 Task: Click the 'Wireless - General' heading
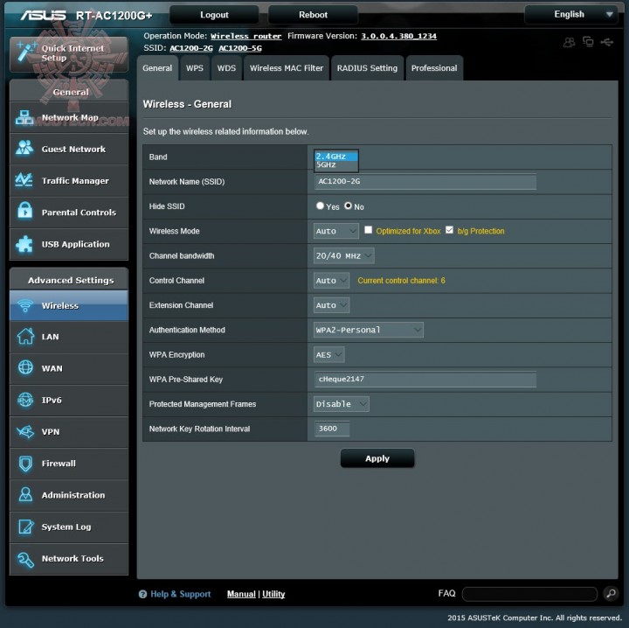pos(187,104)
